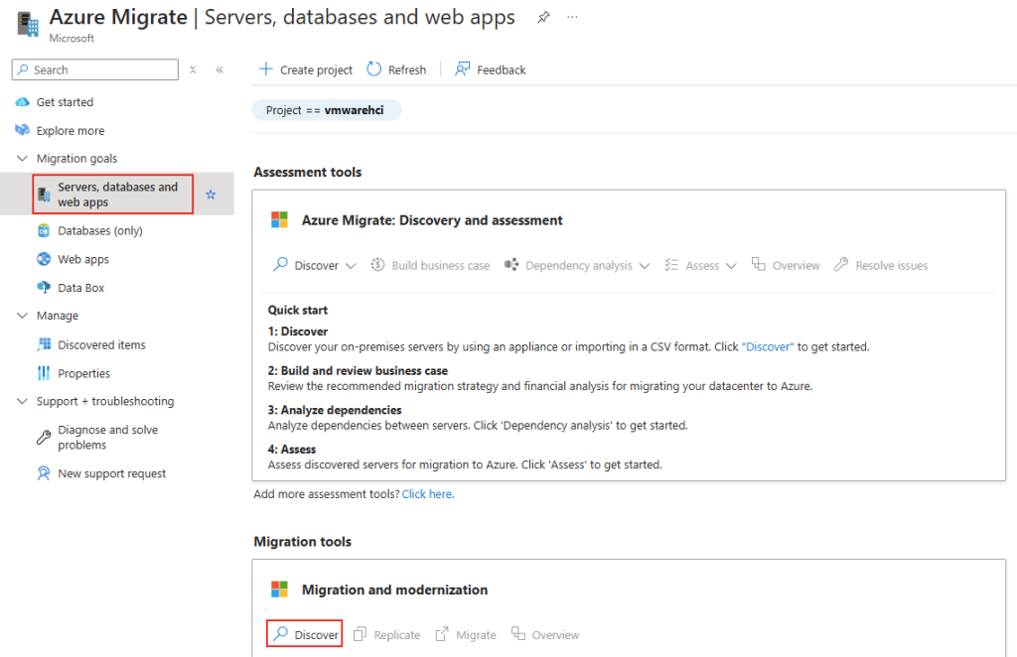Viewport: 1017px width, 657px height.
Task: Click the Resolve issues wrench icon
Action: (x=841, y=265)
